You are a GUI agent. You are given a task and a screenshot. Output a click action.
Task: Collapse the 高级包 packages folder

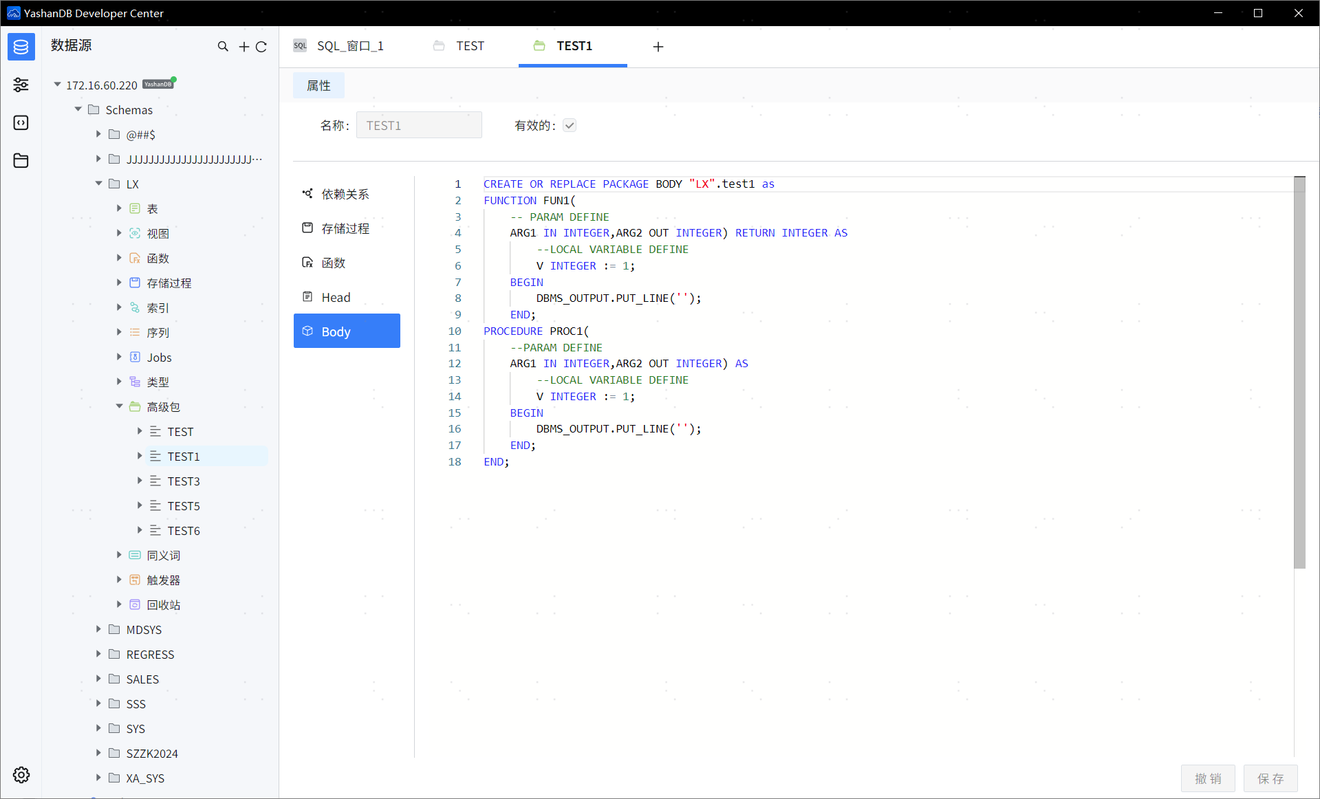[x=119, y=406]
